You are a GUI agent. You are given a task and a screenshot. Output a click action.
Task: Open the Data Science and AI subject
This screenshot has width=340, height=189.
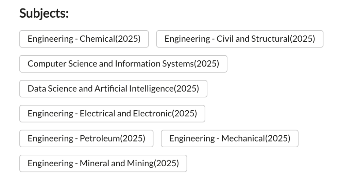(113, 89)
